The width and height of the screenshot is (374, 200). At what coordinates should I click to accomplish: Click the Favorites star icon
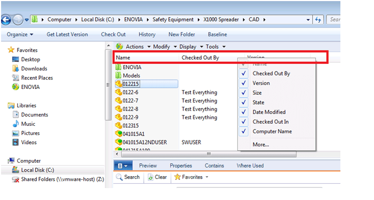[x=11, y=50]
